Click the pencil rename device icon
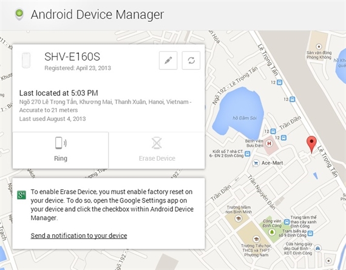 pos(168,61)
